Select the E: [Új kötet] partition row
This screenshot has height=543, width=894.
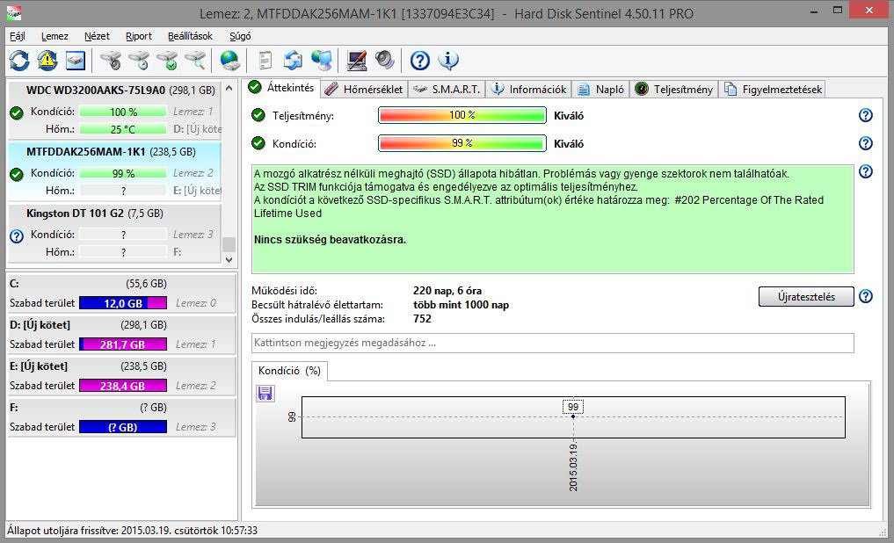click(x=121, y=376)
